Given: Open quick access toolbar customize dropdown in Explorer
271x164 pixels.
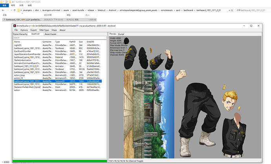Looking at the screenshot, I should 13,2.
